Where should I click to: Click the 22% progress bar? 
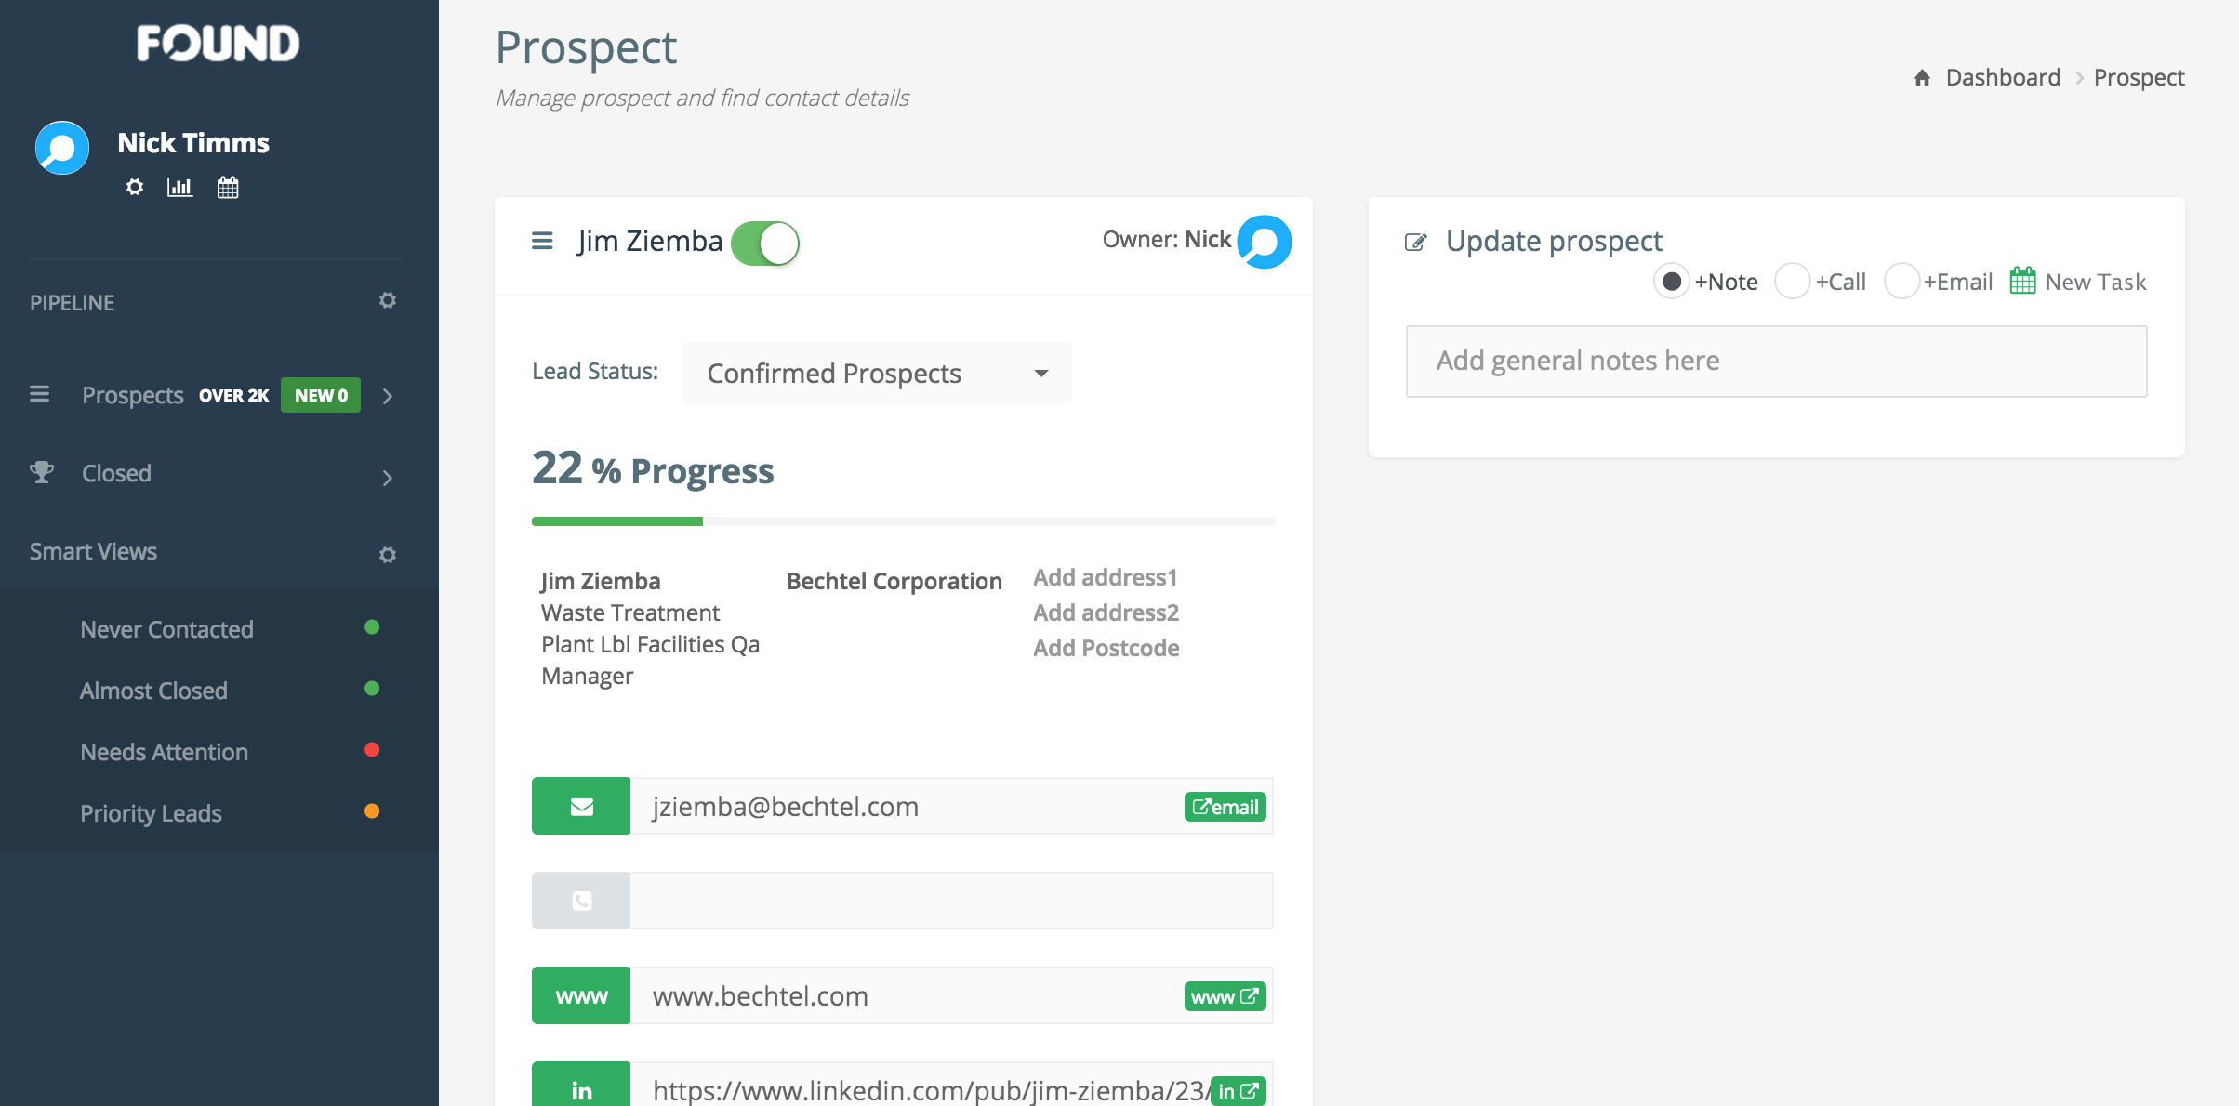click(x=902, y=521)
